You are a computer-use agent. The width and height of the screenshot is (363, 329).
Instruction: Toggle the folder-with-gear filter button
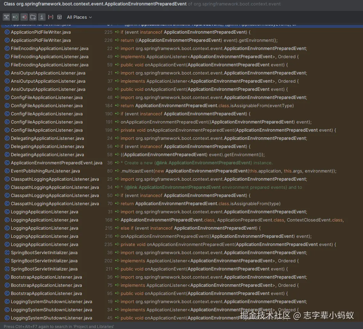(x=33, y=17)
